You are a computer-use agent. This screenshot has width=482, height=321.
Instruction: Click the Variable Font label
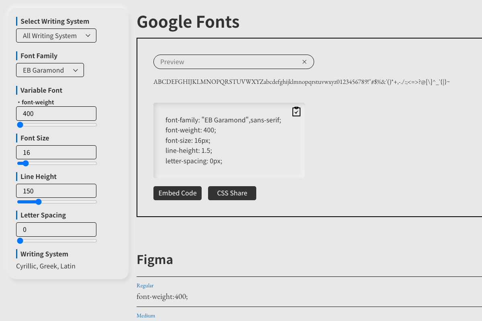click(41, 90)
